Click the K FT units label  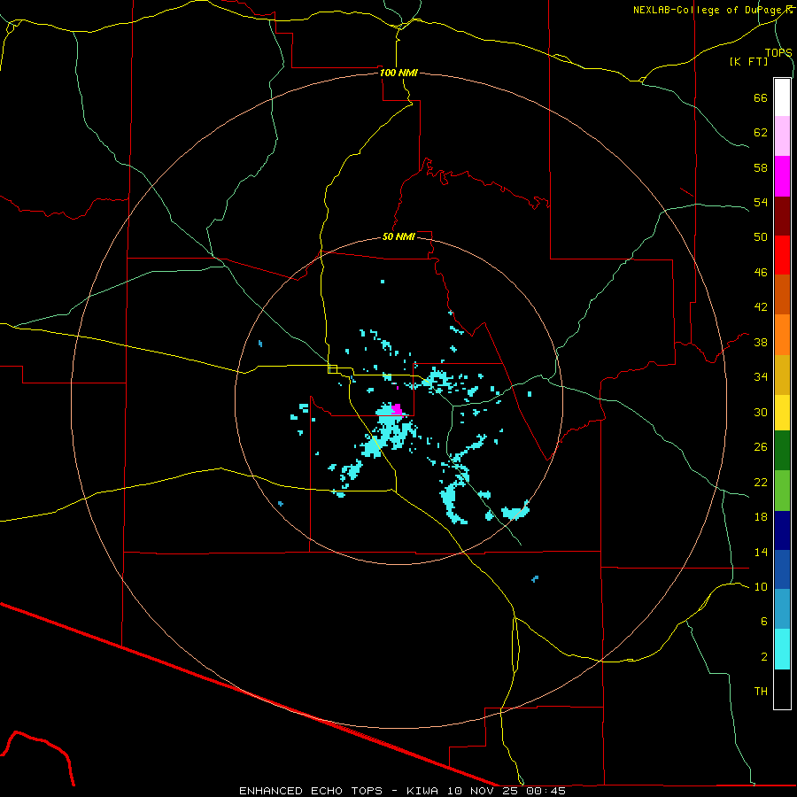(748, 61)
